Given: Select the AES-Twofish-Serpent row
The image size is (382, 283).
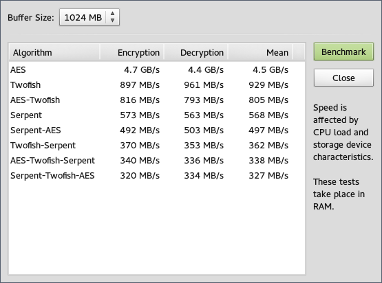Looking at the screenshot, I should tap(157, 160).
